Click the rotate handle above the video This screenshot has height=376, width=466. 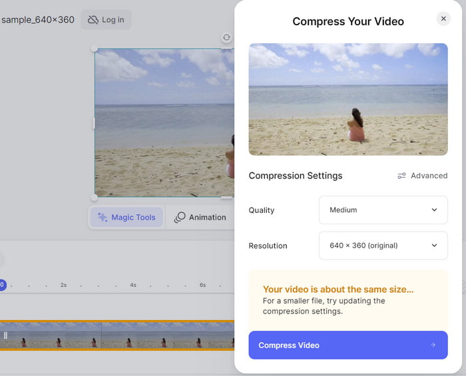point(226,37)
